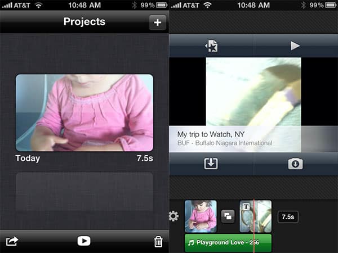This screenshot has width=338, height=253.
Task: Tap the music note icon on the audio track
Action: 192,243
